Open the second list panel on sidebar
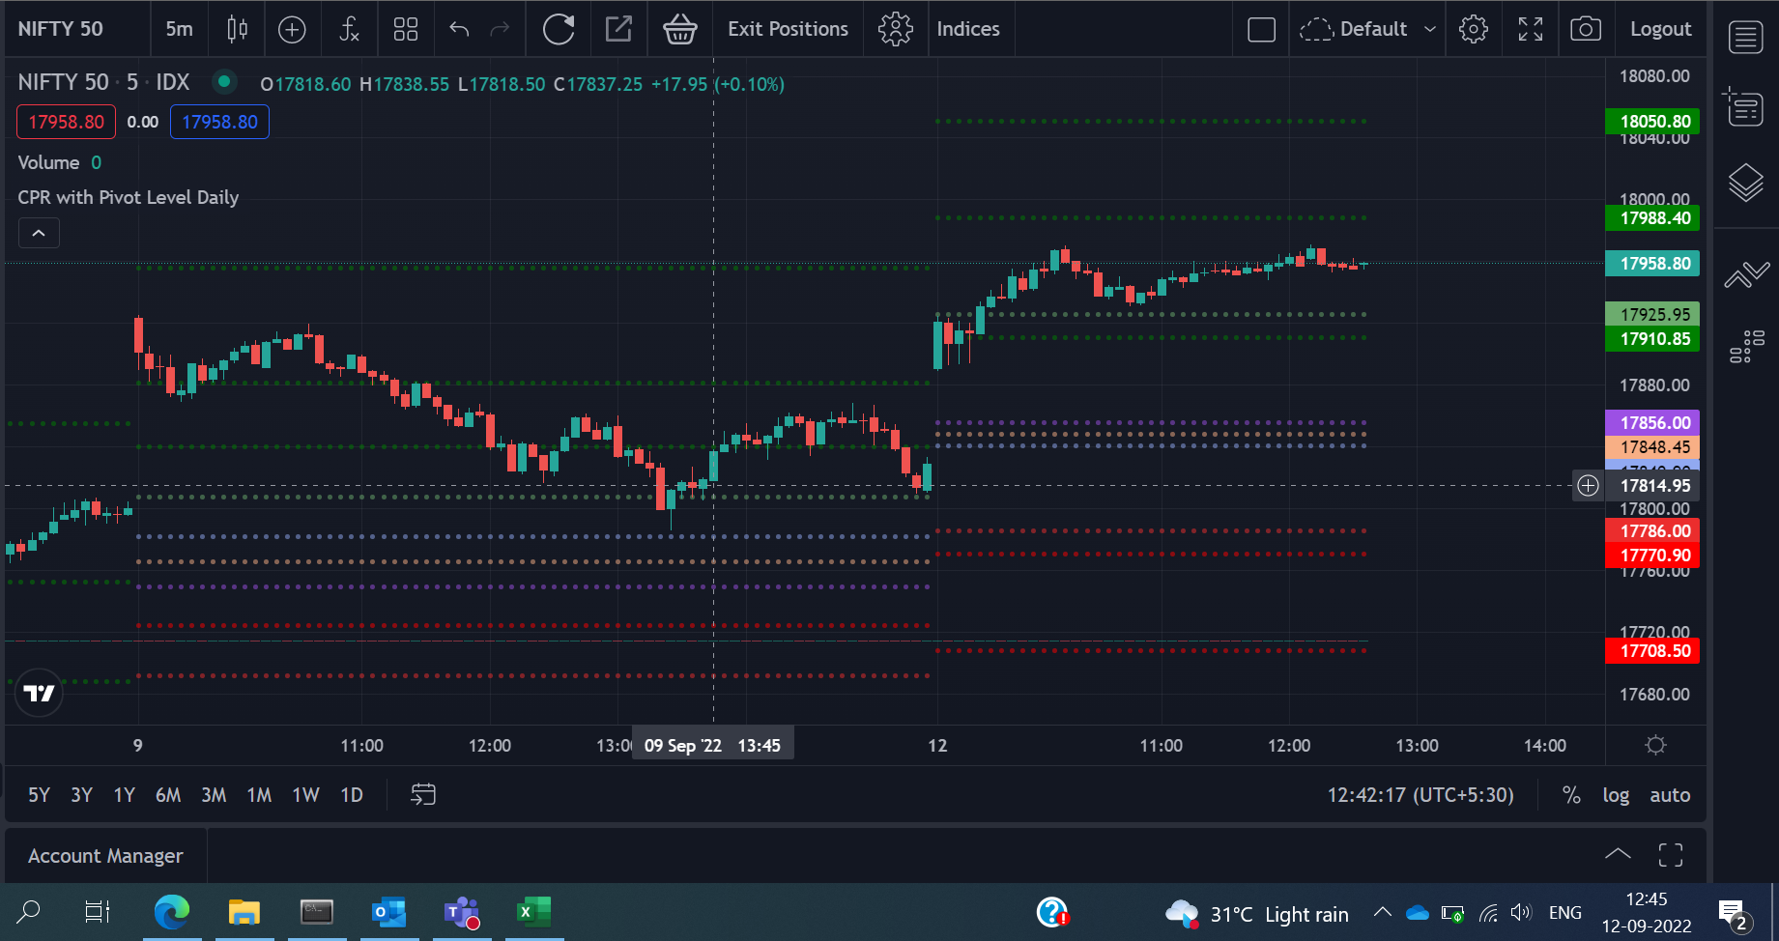1779x941 pixels. [x=1744, y=106]
